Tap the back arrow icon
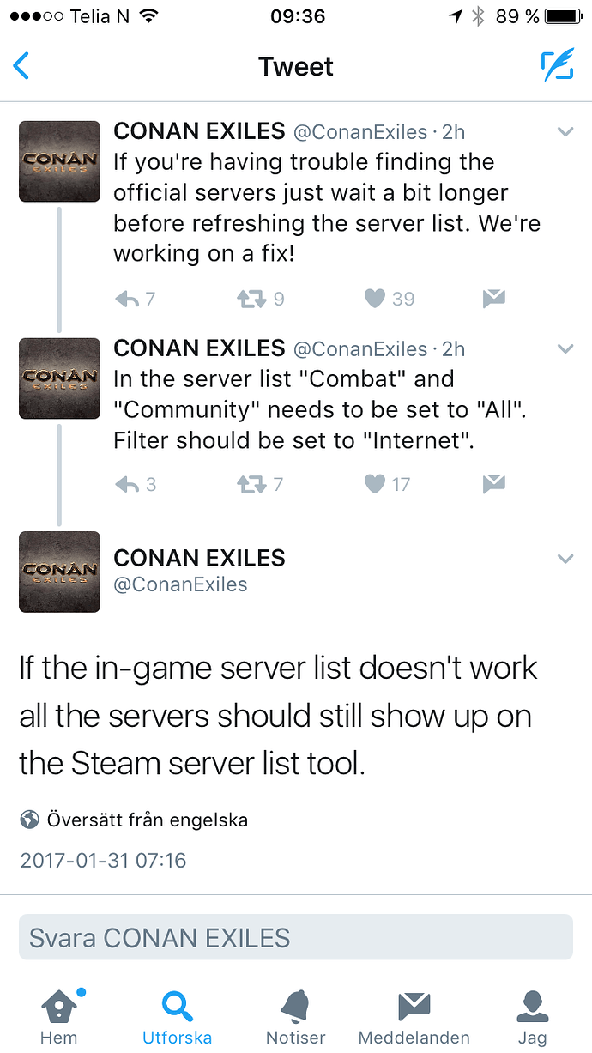 tap(21, 66)
